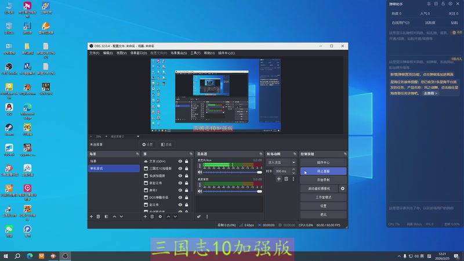Move the scene up with arrow icon

click(114, 216)
